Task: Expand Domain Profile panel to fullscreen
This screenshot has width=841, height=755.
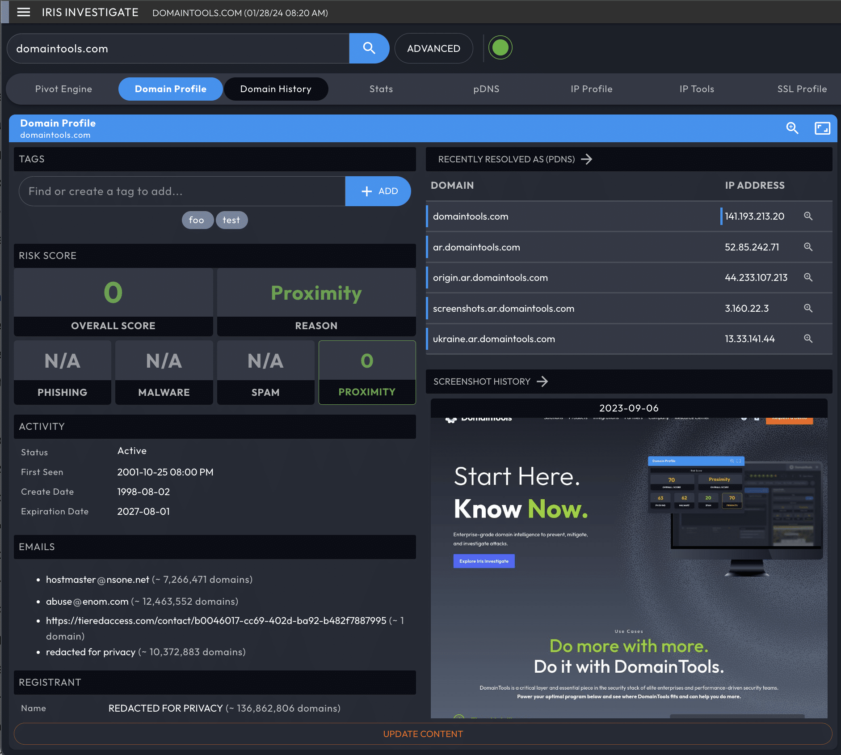Action: click(822, 128)
